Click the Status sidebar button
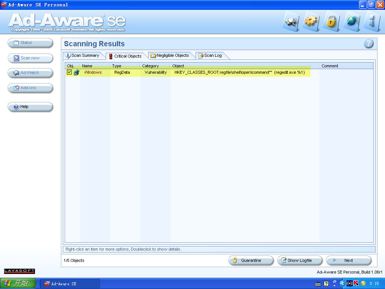This screenshot has width=385, height=289. 30,43
